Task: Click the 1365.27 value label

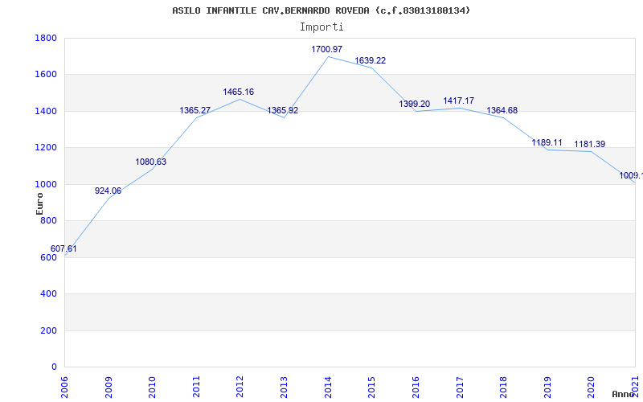Action: pyautogui.click(x=195, y=110)
